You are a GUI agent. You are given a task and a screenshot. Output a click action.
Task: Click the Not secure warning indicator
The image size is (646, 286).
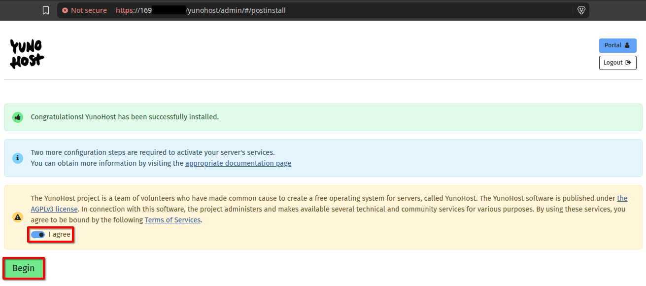(84, 10)
